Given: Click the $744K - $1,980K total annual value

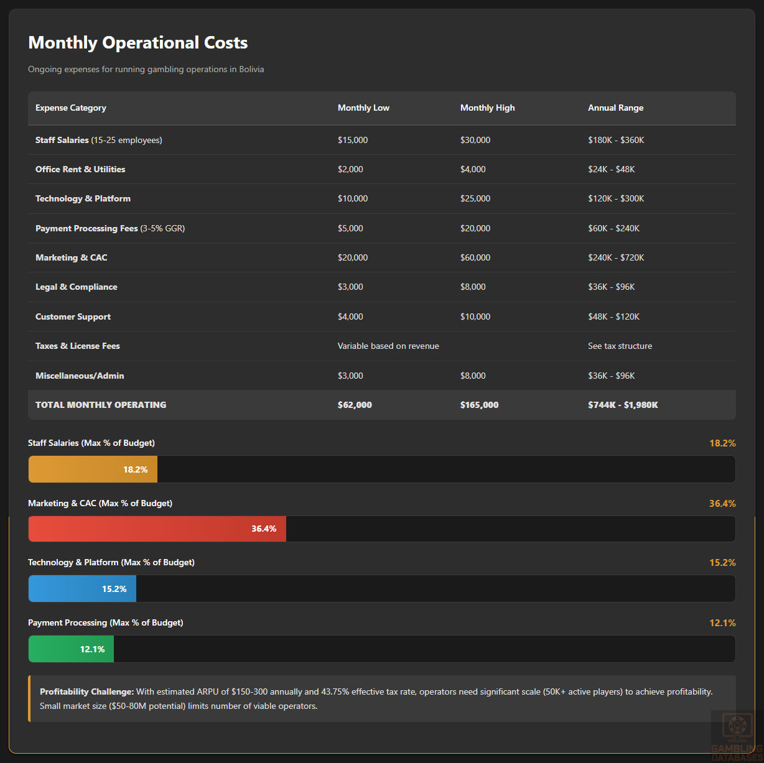Looking at the screenshot, I should tap(623, 405).
